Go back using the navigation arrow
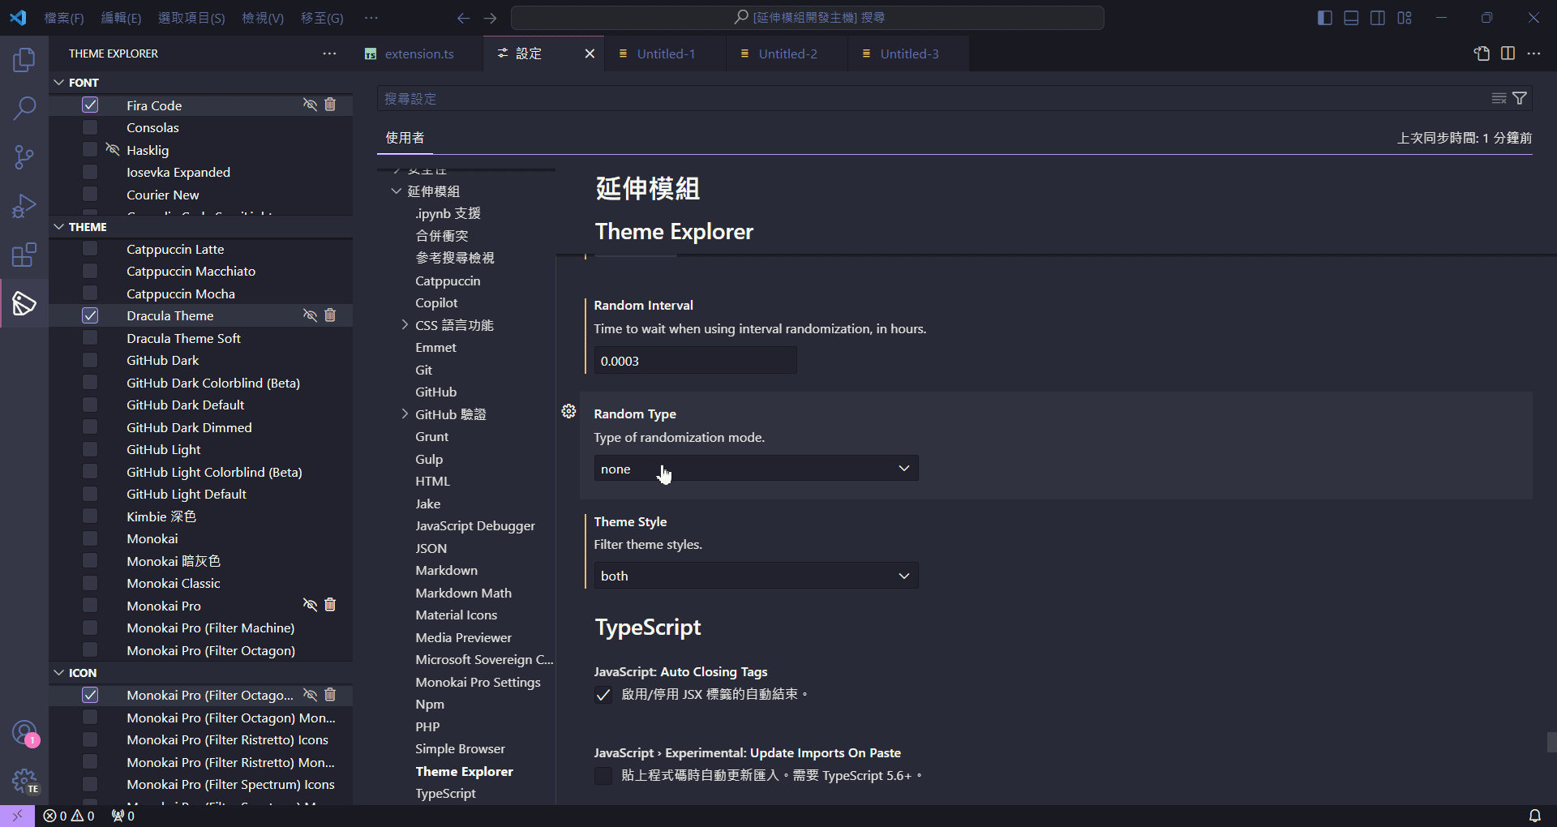This screenshot has height=827, width=1557. pos(463,18)
